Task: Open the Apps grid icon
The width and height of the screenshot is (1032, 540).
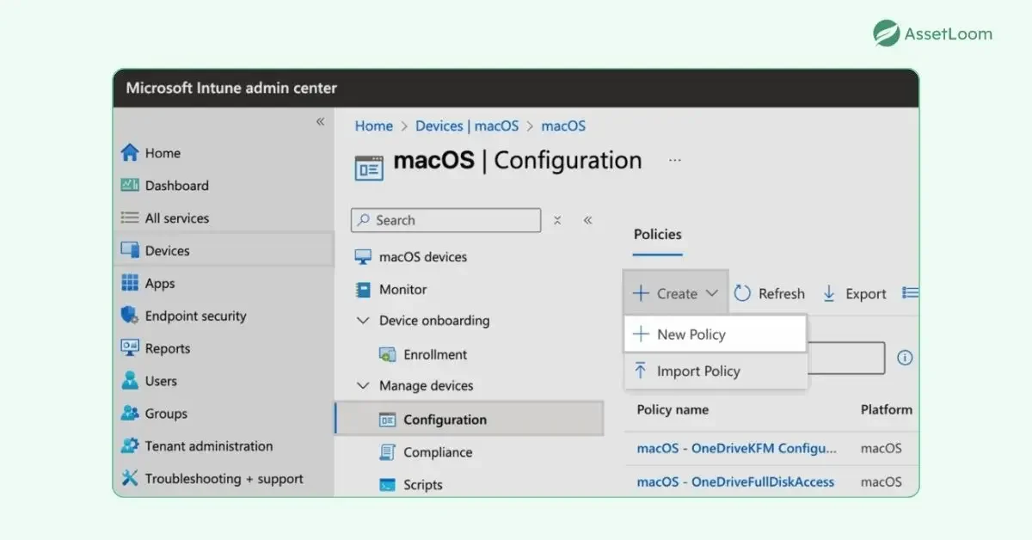Action: 130,283
